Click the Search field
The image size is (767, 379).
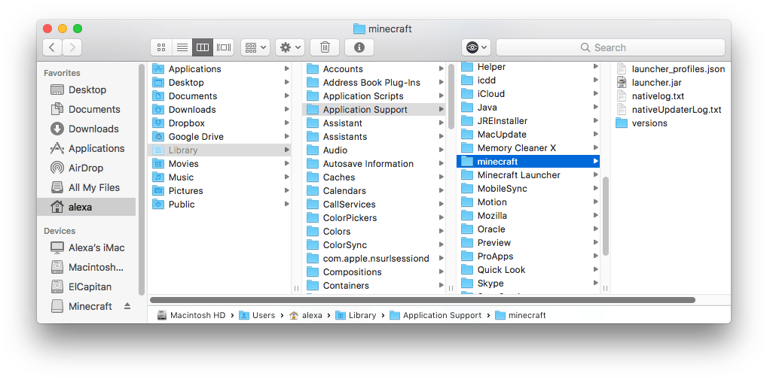[610, 47]
